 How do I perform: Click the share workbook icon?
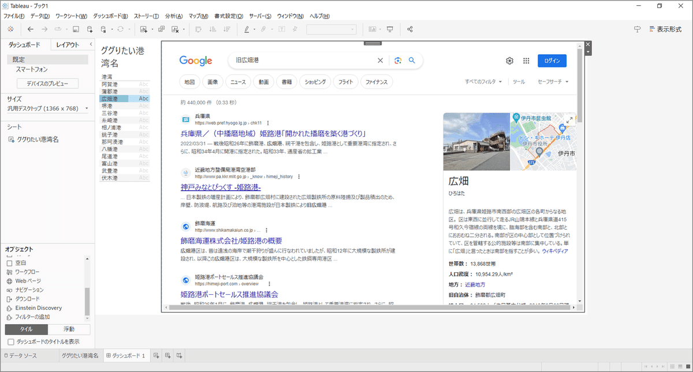pyautogui.click(x=410, y=29)
